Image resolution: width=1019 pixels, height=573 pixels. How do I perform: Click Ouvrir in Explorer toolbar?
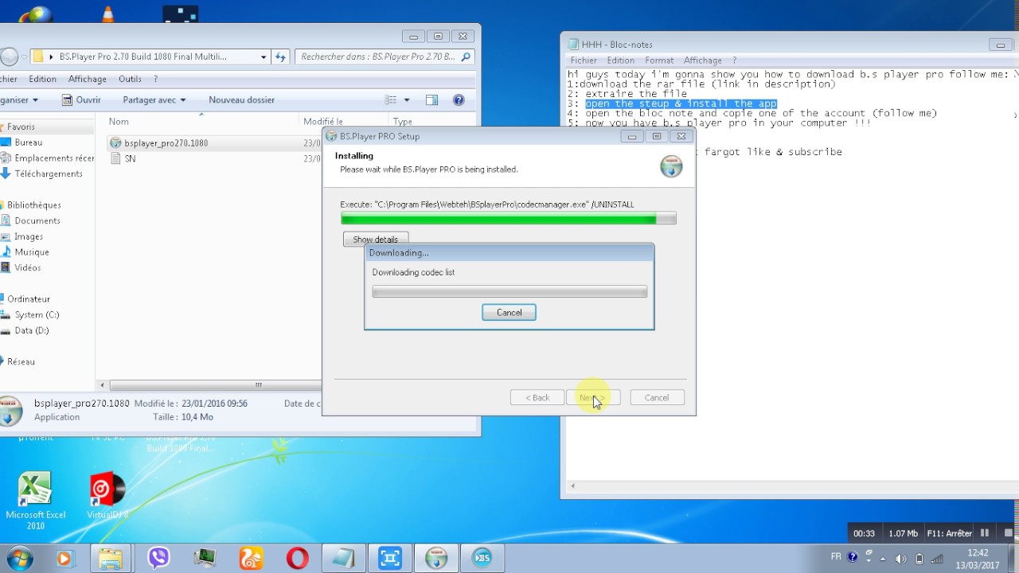81,100
